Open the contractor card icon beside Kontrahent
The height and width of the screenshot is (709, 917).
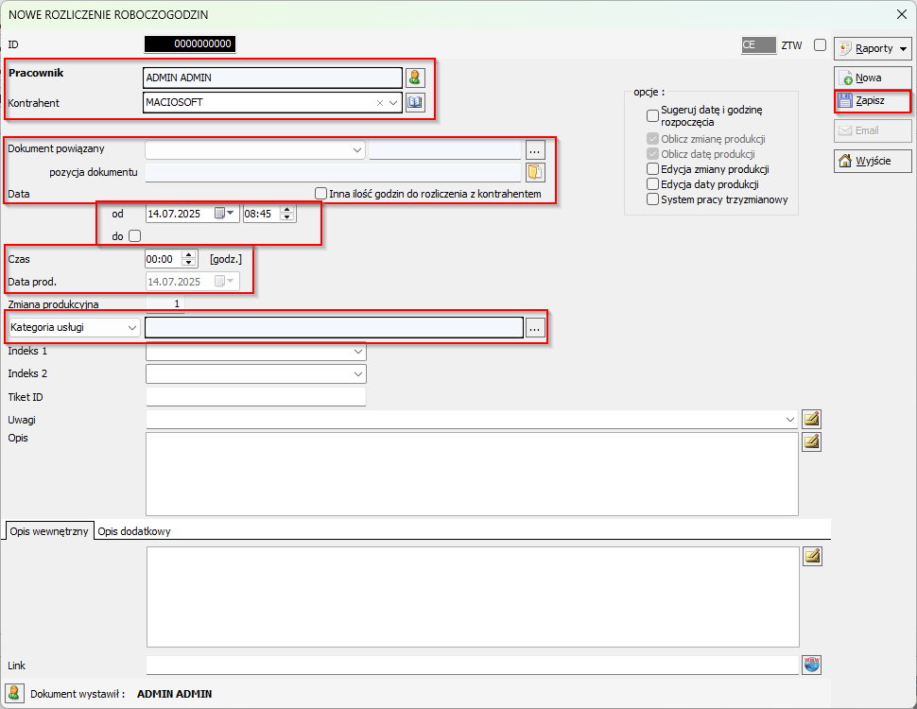point(415,102)
